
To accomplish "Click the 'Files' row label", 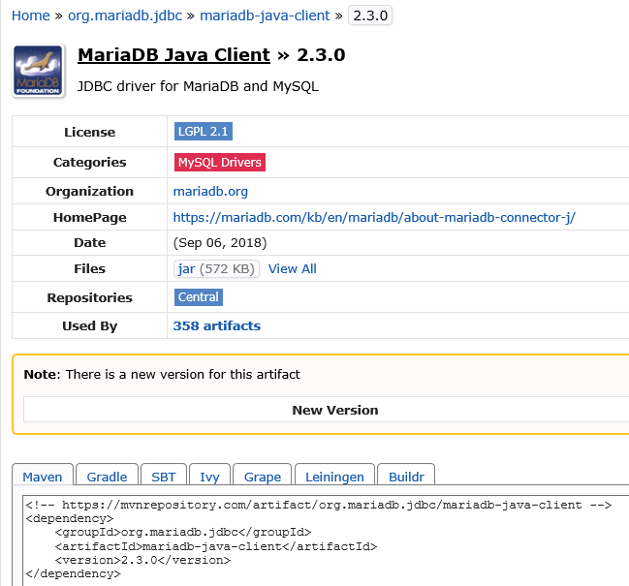I will (89, 268).
